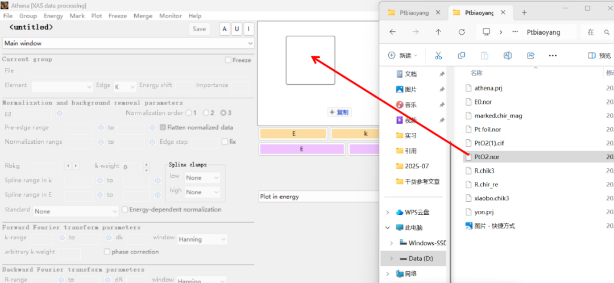The image size is (614, 283).
Task: Open Athena's Monitor menu
Action: pyautogui.click(x=171, y=16)
